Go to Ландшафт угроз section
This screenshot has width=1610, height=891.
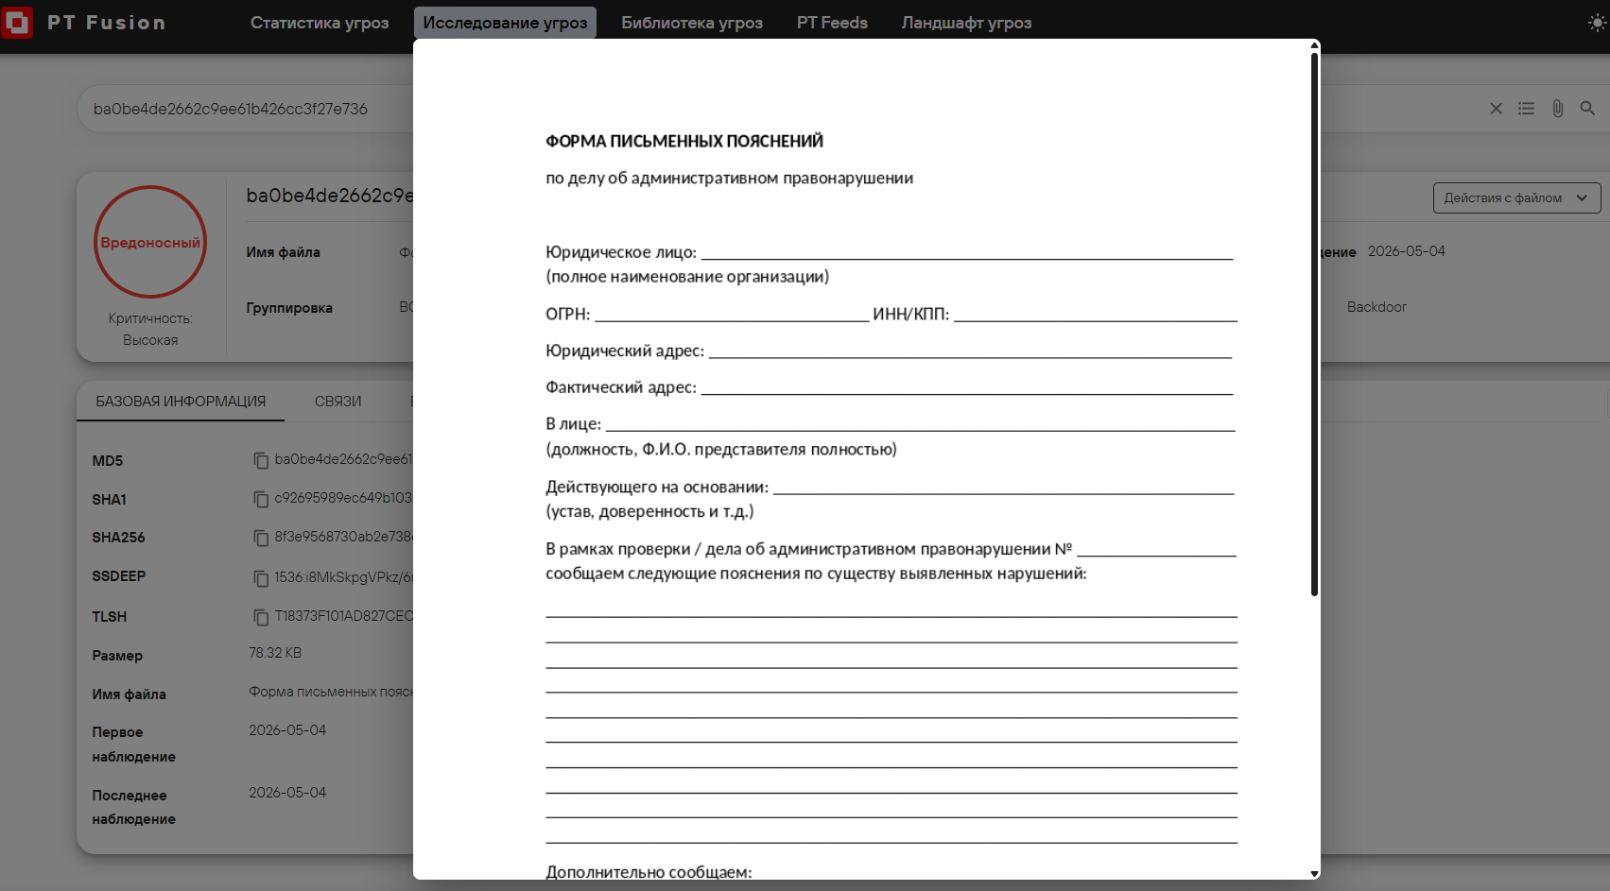966,23
